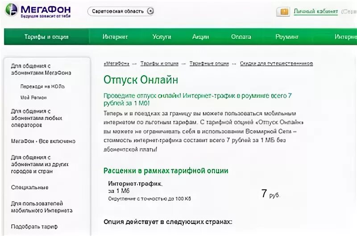Open Для общения с абонентами других городов
Image resolution: width=357 pixels, height=236 pixels.
coord(40,164)
